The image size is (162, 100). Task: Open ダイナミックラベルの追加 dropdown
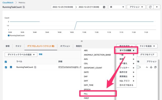click(x=21, y=55)
